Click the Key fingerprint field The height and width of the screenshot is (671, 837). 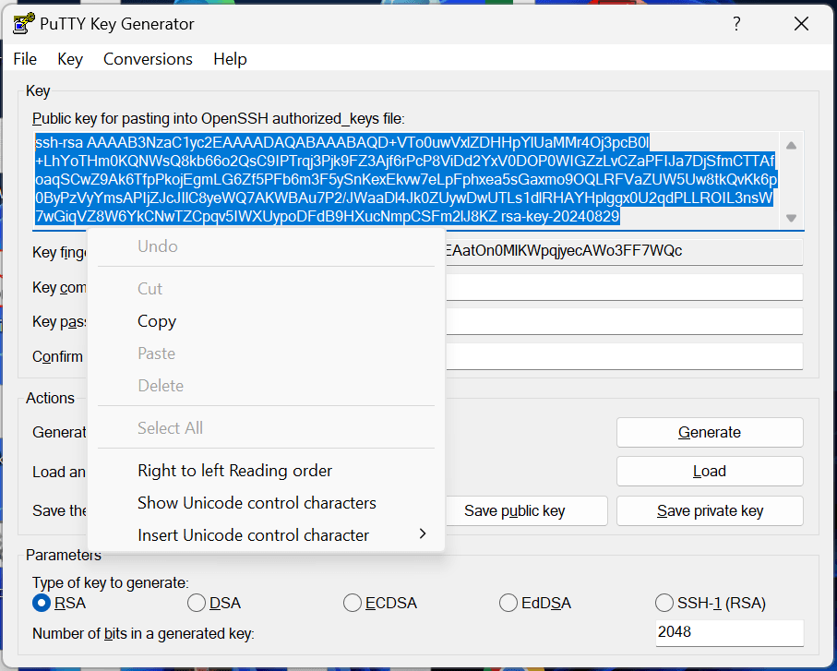[624, 251]
